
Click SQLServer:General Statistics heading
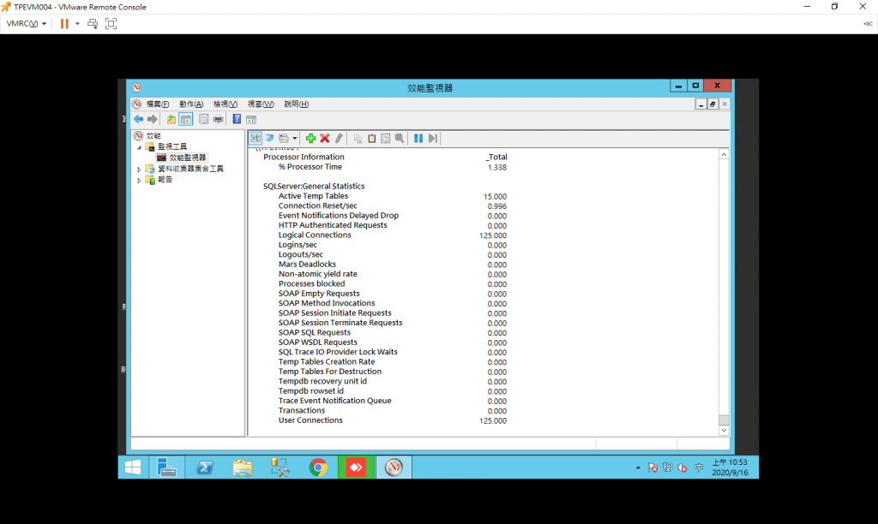[x=314, y=186]
